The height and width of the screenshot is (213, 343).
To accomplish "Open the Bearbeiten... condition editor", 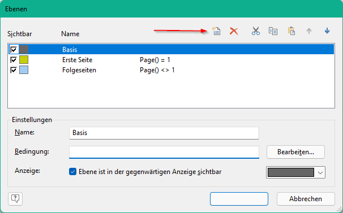I will click(x=295, y=152).
